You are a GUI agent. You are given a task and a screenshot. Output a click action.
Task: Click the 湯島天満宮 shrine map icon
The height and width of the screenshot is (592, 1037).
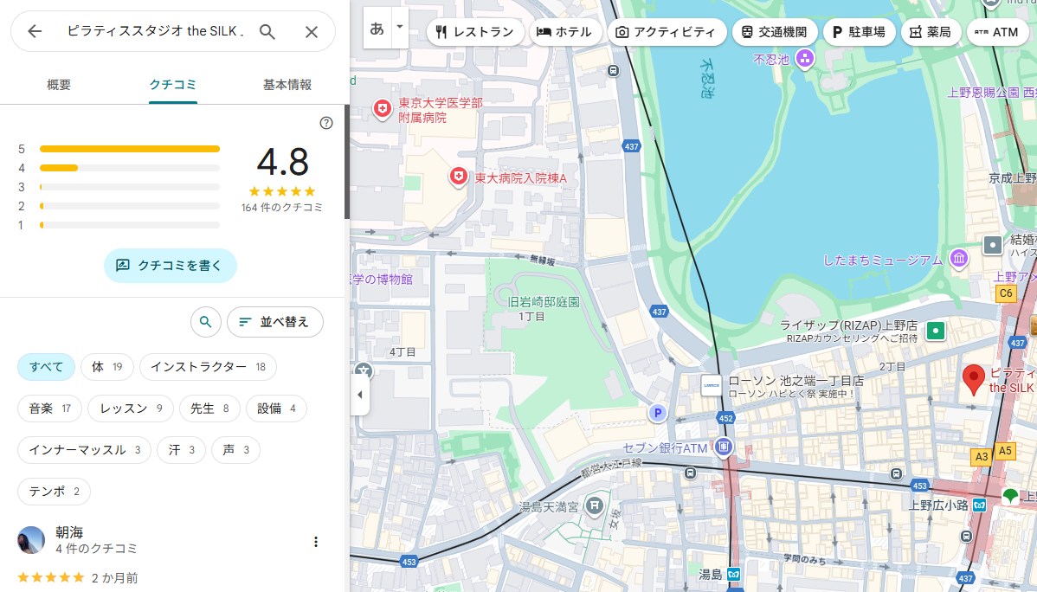point(594,504)
